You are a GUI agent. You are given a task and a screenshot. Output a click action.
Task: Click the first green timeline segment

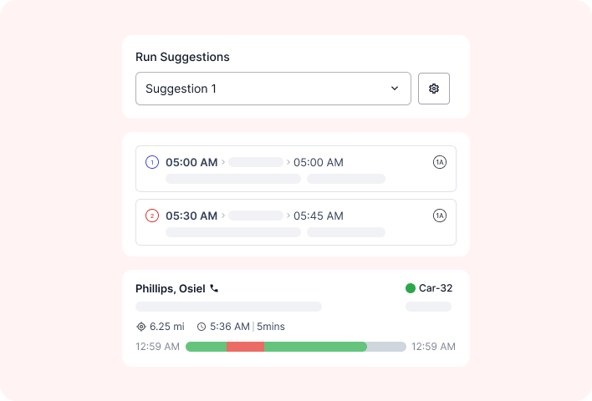pyautogui.click(x=207, y=347)
